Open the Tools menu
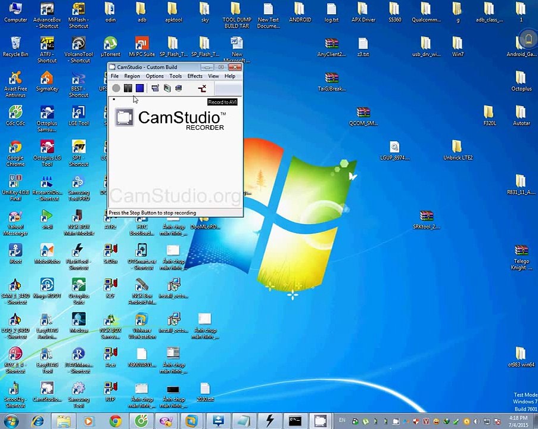 coord(175,76)
